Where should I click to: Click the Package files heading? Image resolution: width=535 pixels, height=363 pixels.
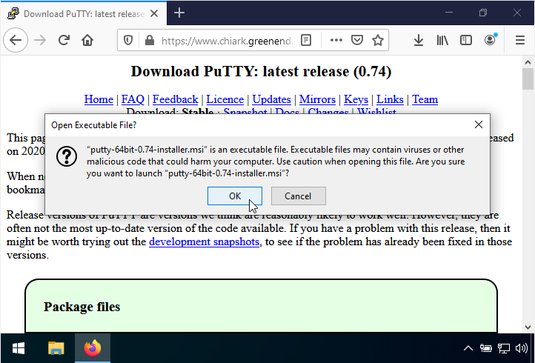(82, 307)
